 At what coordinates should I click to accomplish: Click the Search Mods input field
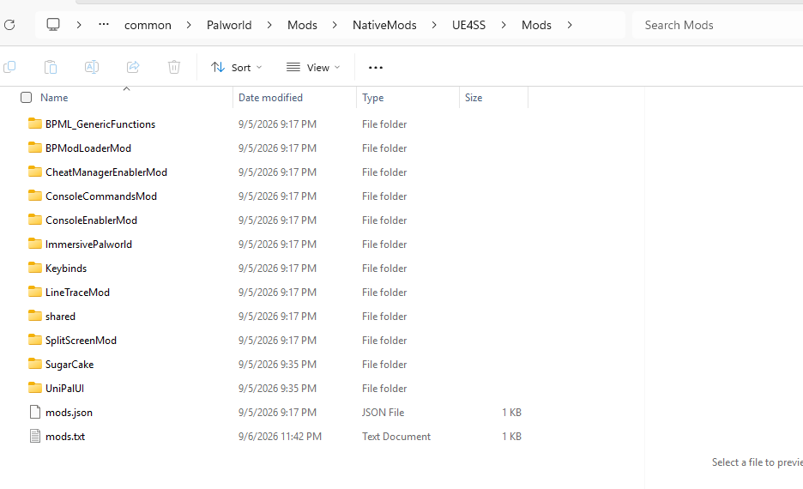click(x=717, y=25)
